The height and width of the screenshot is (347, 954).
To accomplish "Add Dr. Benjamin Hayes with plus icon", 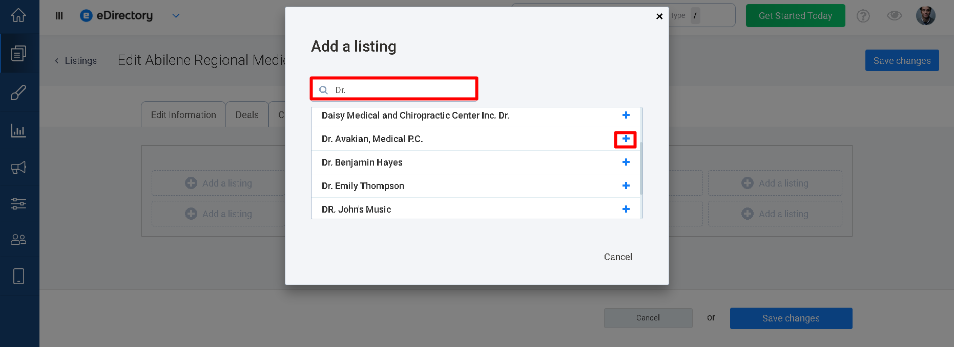I will pyautogui.click(x=626, y=162).
